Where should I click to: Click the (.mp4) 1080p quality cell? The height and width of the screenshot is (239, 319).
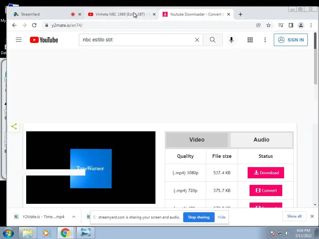click(185, 173)
